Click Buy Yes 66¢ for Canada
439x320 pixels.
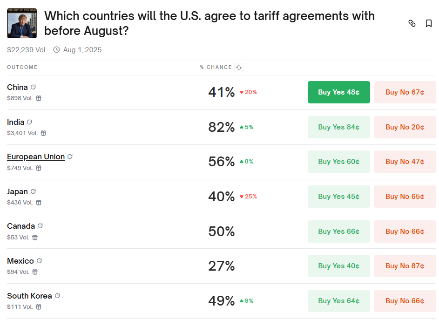[339, 231]
